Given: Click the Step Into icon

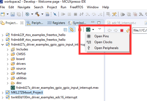Looking at the screenshot, I should click(88, 14).
